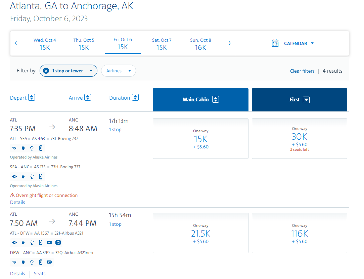Image resolution: width=364 pixels, height=279 pixels.
Task: Click the mobile device icon under SEA - ANC
Action: click(x=40, y=176)
